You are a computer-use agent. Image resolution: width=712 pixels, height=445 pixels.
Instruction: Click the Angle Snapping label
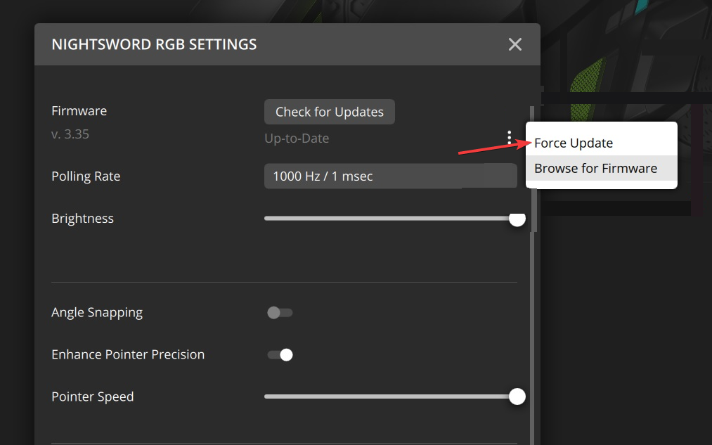pyautogui.click(x=97, y=312)
